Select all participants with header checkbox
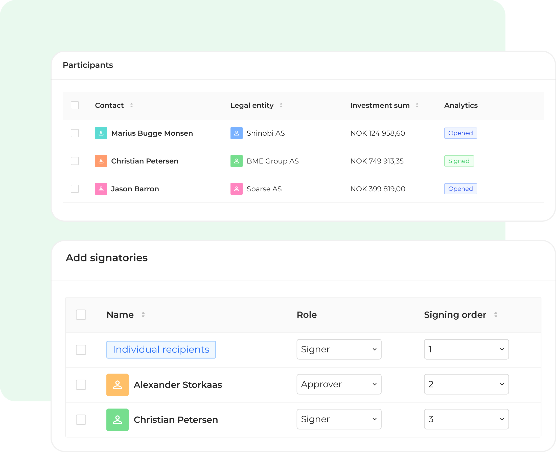The height and width of the screenshot is (452, 556). pos(75,105)
